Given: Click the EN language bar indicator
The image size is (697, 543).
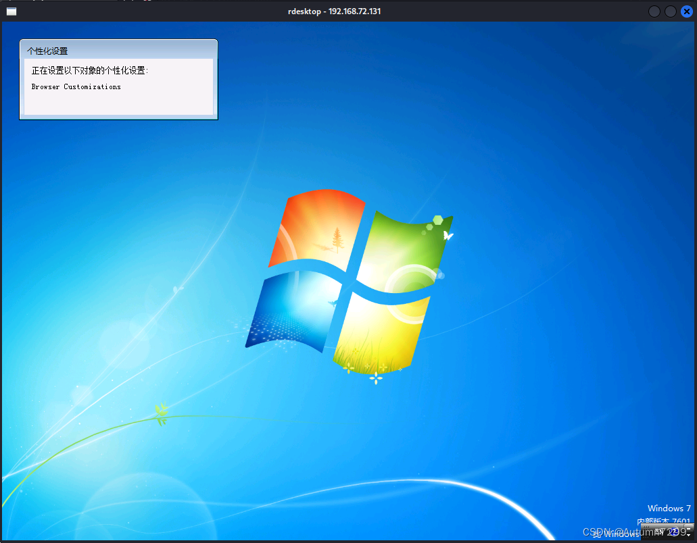Looking at the screenshot, I should pyautogui.click(x=659, y=532).
